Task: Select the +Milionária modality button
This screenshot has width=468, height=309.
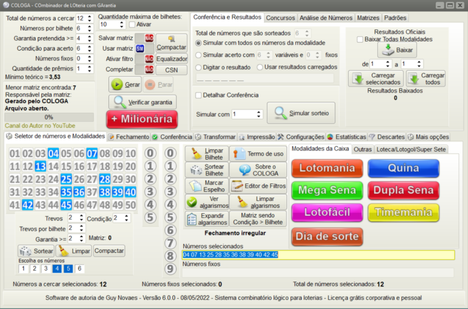Action: 142,119
